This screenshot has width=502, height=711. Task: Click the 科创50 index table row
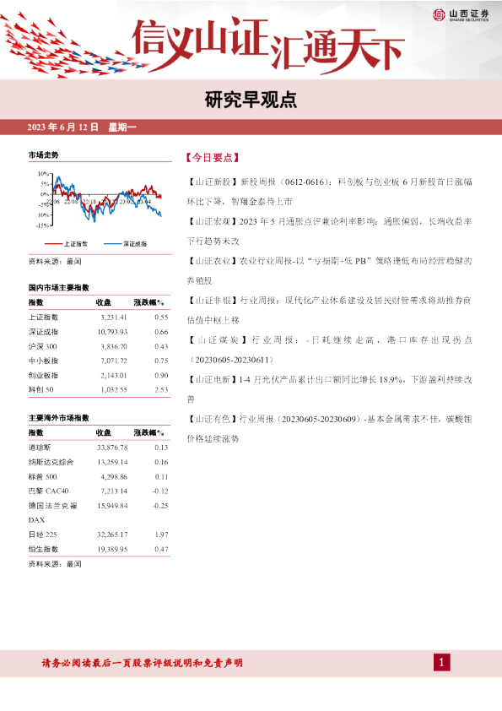tap(99, 389)
